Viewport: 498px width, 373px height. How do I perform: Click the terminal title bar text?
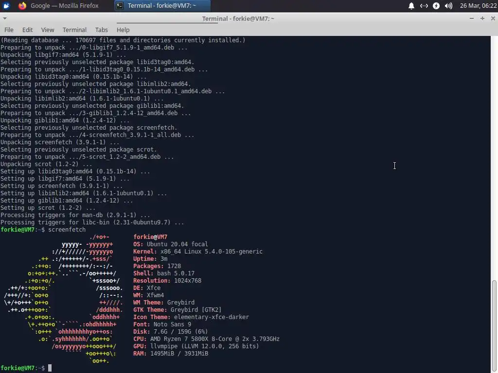(x=238, y=19)
